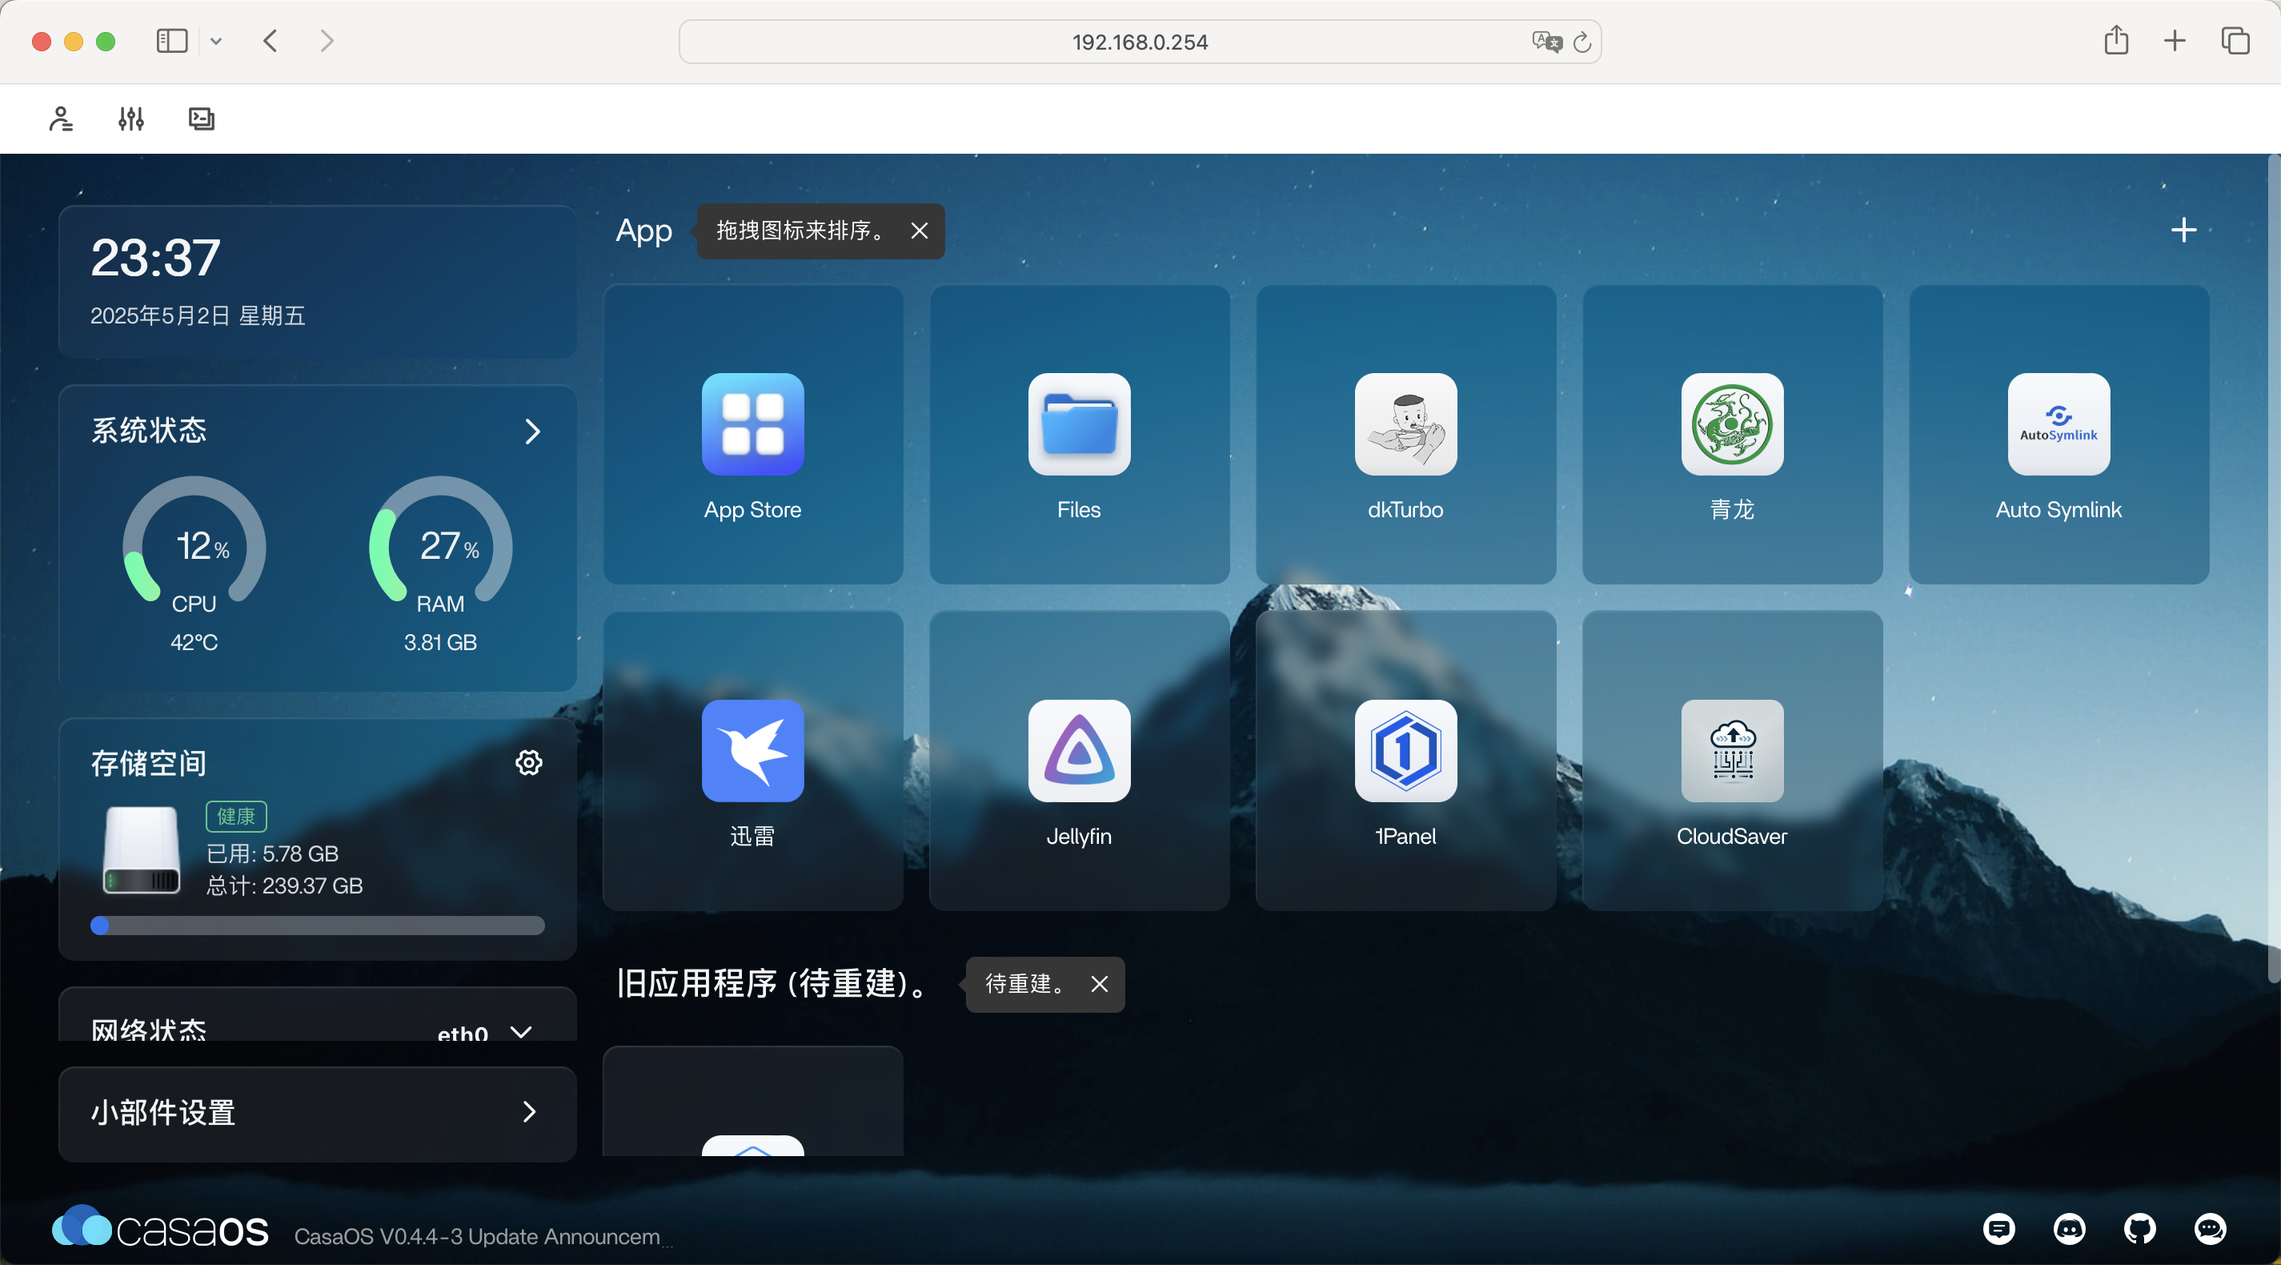
Task: Close the 待重建 tooltip
Action: coord(1099,984)
